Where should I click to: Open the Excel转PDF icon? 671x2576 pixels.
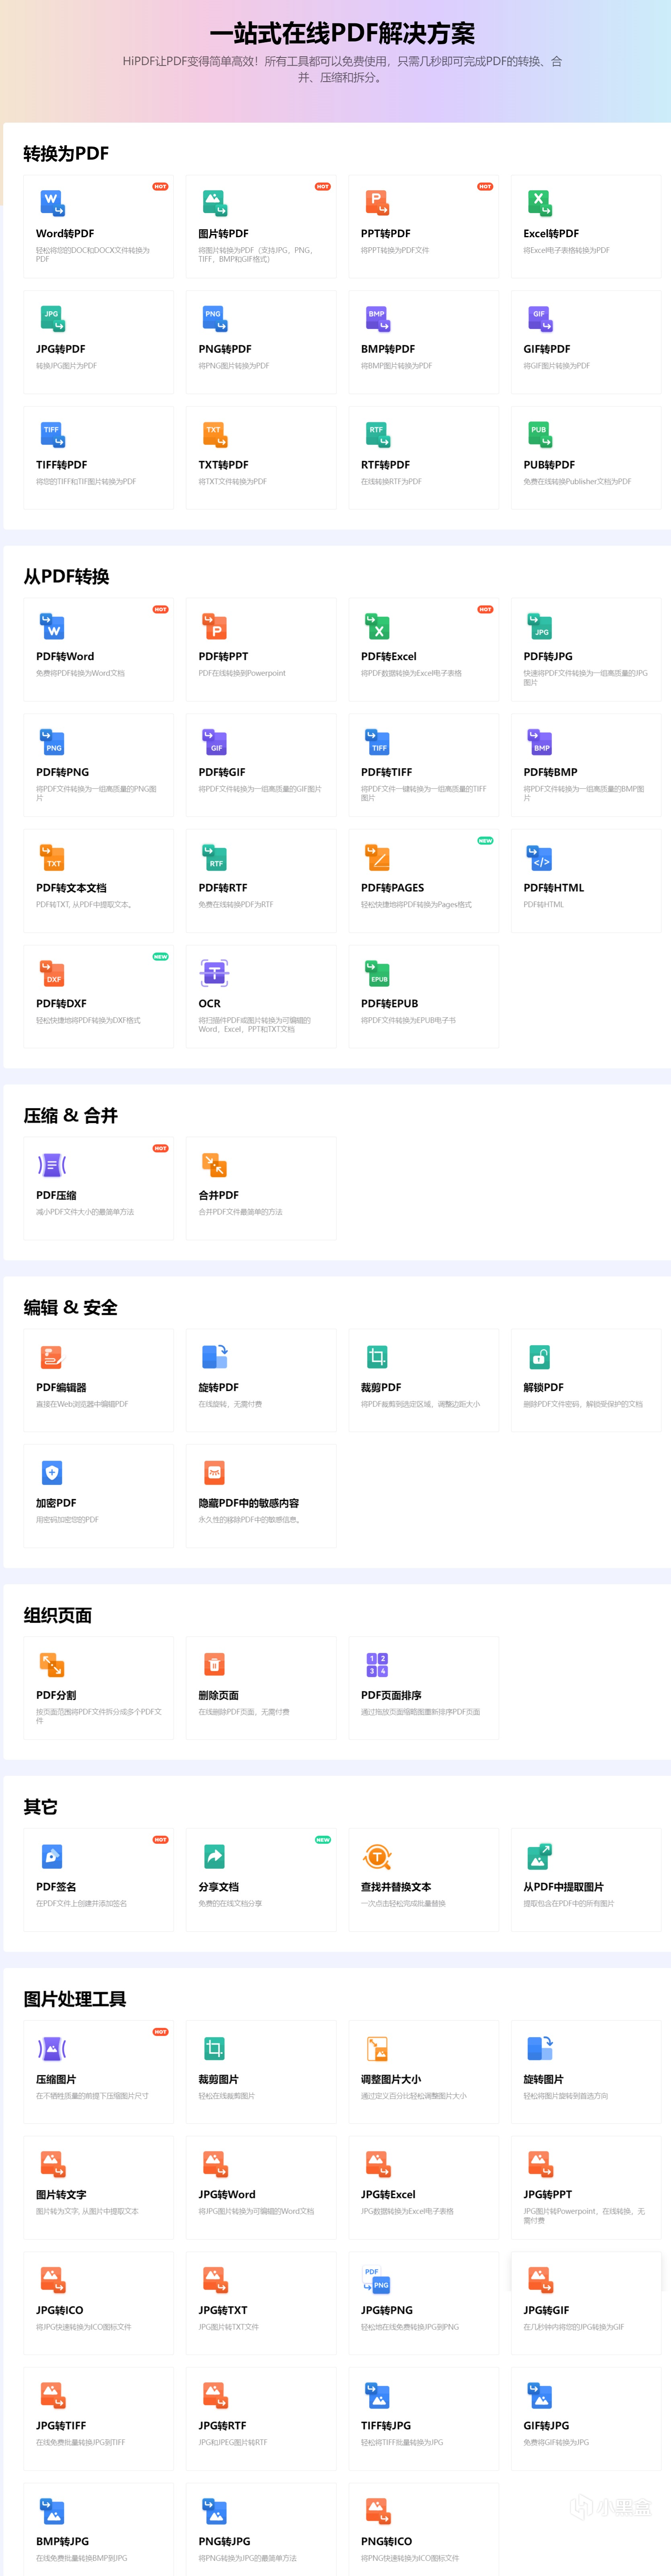pos(539,203)
